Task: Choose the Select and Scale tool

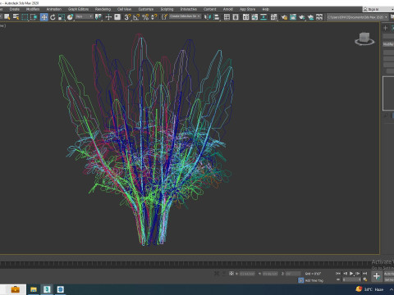Action: (62, 17)
